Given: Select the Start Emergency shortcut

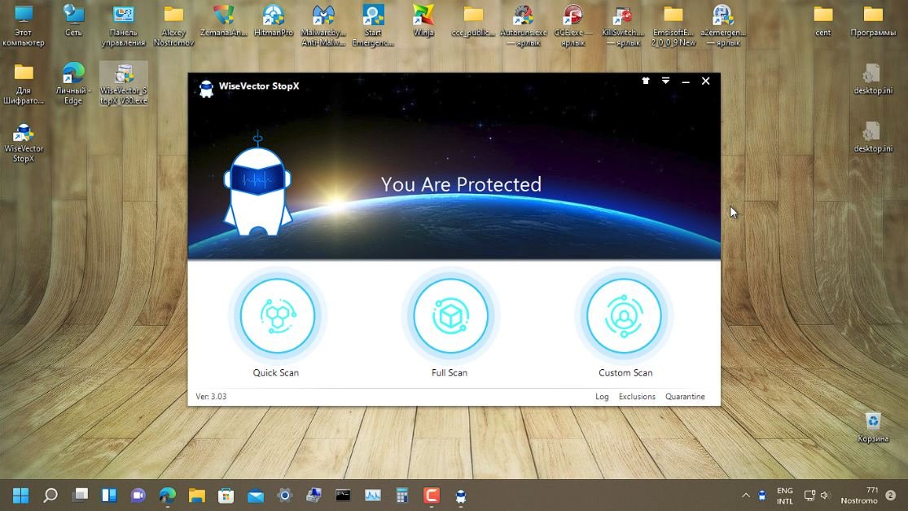Looking at the screenshot, I should click(x=373, y=25).
